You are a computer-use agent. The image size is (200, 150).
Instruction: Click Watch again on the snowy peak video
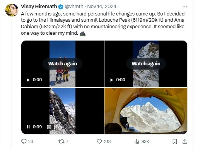(146, 64)
